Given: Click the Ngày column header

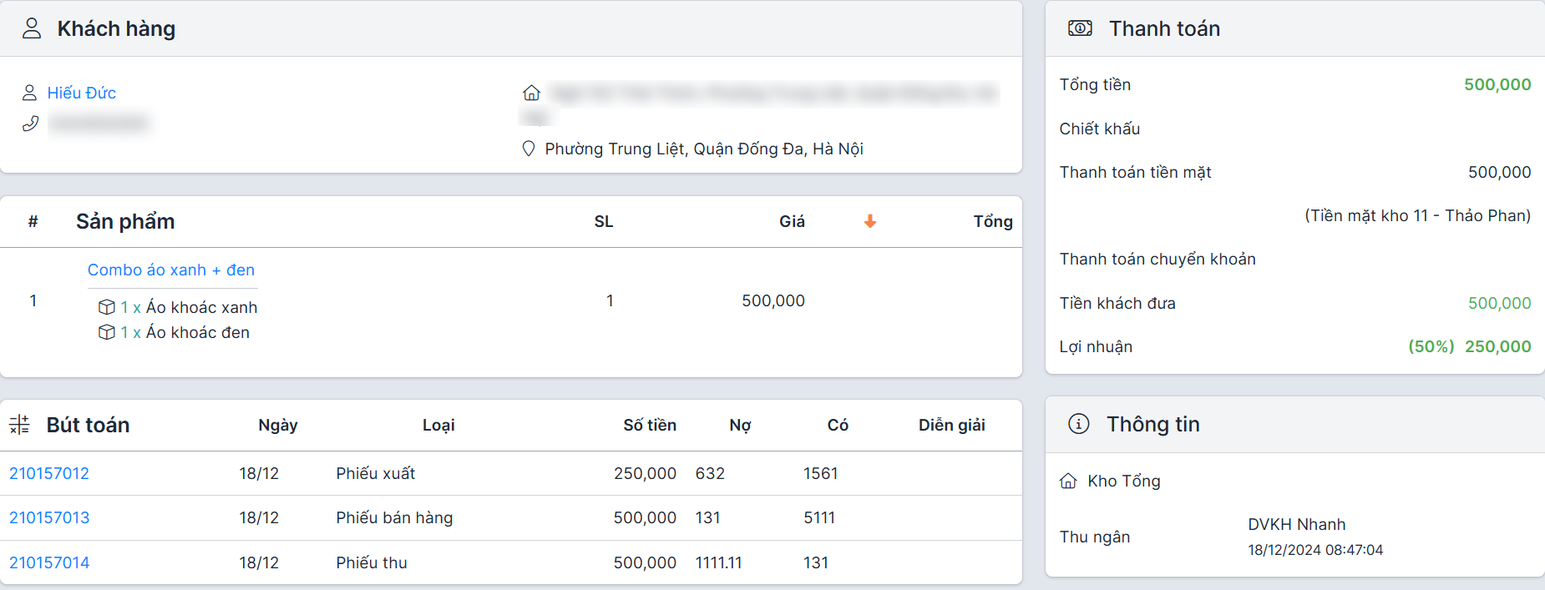Looking at the screenshot, I should (x=278, y=425).
